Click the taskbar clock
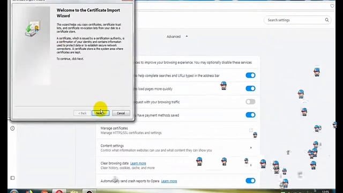Viewport: 343px width, 193px height. 325,192
